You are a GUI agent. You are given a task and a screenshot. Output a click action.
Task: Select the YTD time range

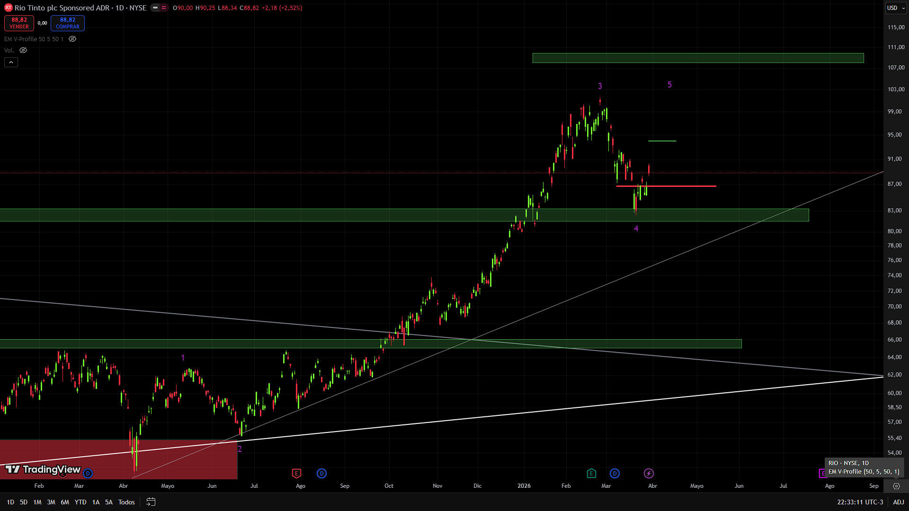coord(80,502)
